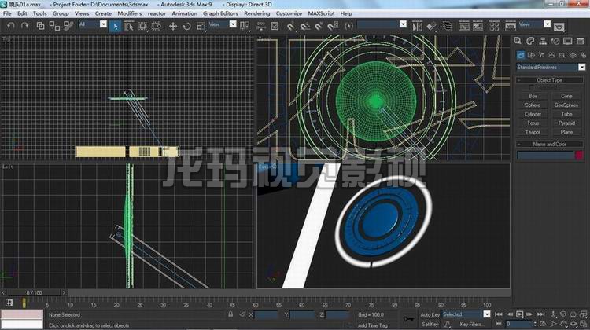
Task: Click the Teapot primitive button
Action: (533, 132)
